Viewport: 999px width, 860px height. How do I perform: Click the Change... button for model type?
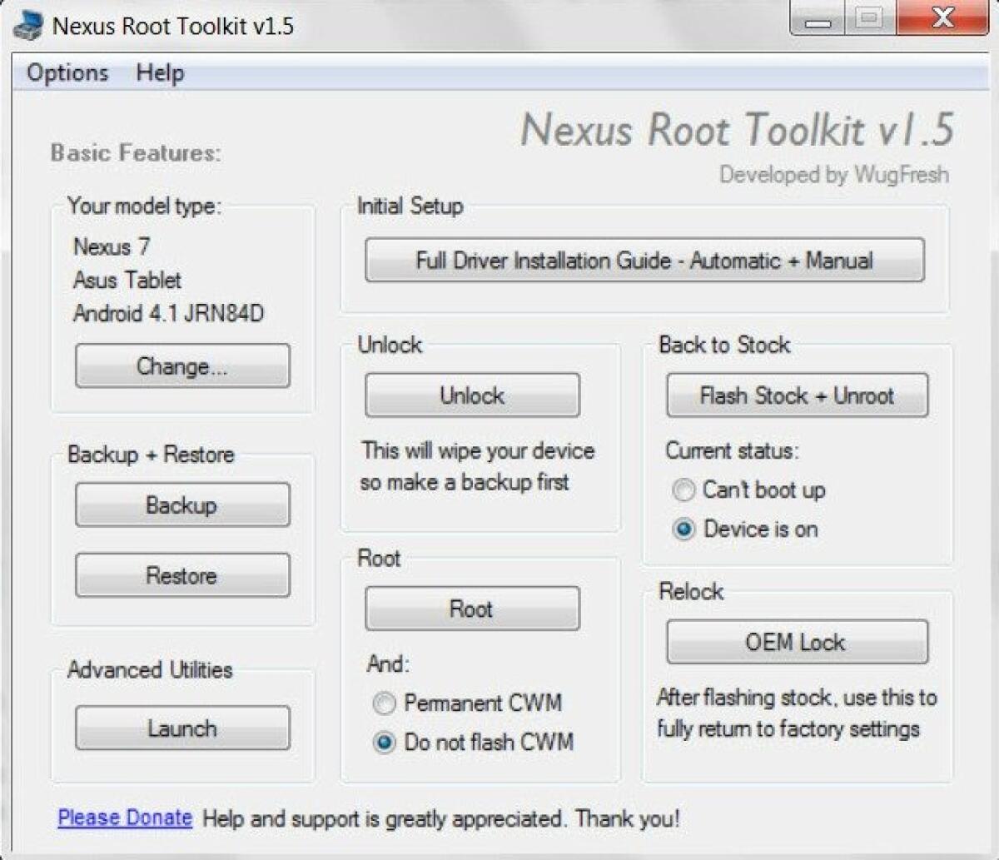(x=181, y=365)
